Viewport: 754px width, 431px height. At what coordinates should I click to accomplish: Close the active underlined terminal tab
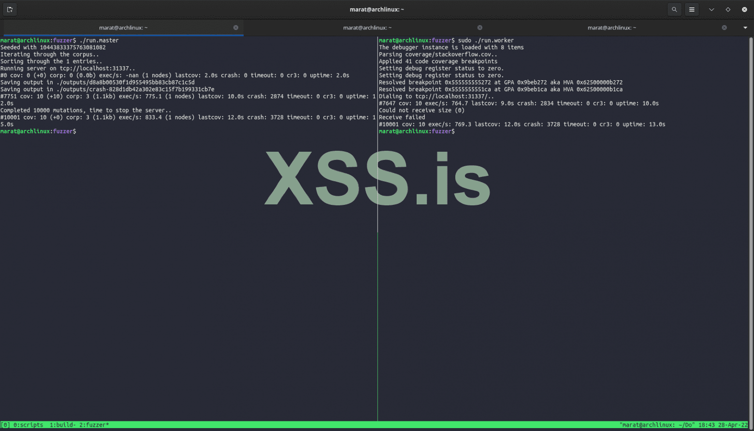pyautogui.click(x=236, y=28)
